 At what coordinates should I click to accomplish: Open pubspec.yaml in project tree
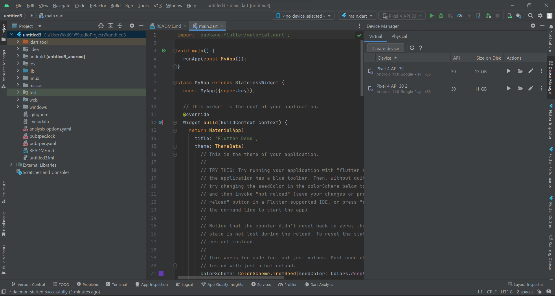coord(43,143)
